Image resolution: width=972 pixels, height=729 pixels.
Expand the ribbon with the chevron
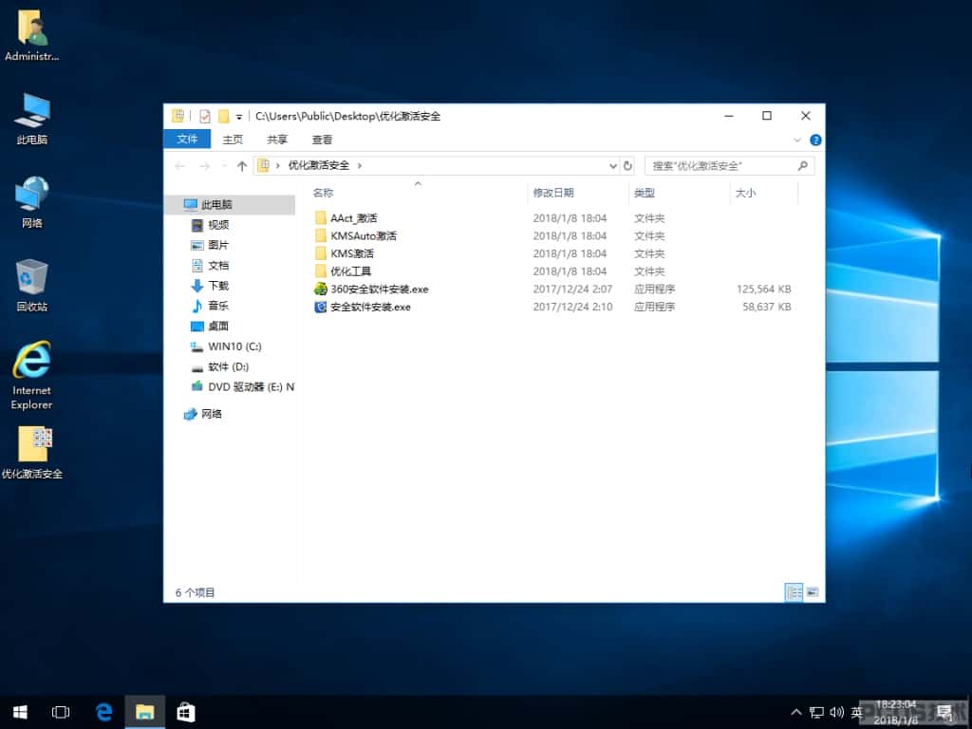click(x=797, y=140)
